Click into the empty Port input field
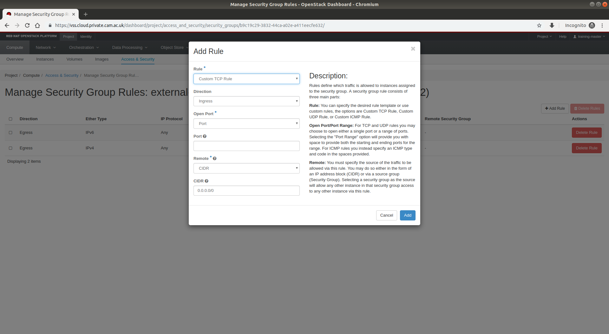609x334 pixels. (x=246, y=146)
